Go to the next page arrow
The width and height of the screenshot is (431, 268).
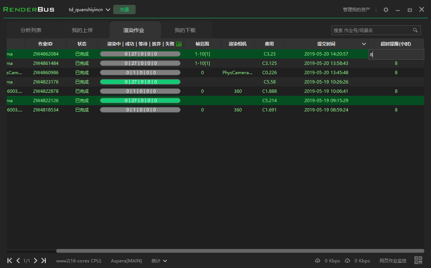coord(35,261)
